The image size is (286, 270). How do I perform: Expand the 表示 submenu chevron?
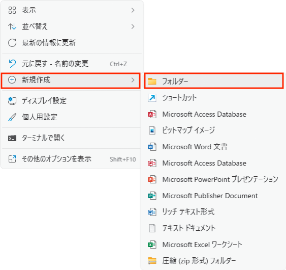(133, 10)
